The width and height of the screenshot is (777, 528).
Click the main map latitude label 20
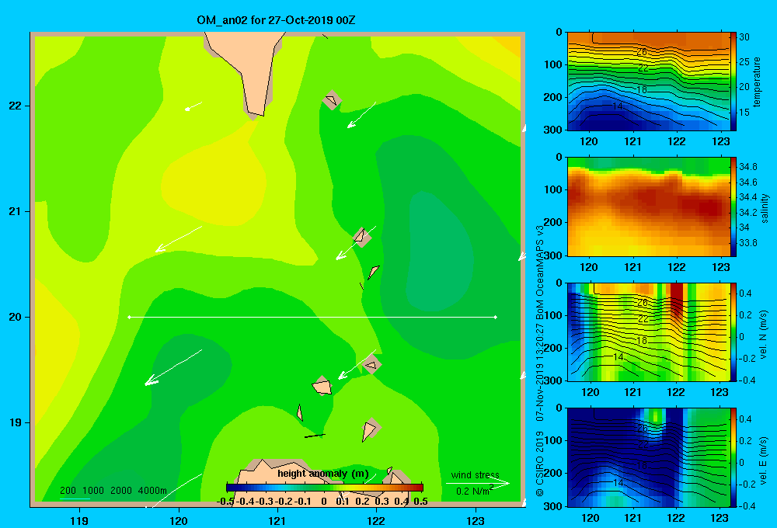click(x=16, y=317)
